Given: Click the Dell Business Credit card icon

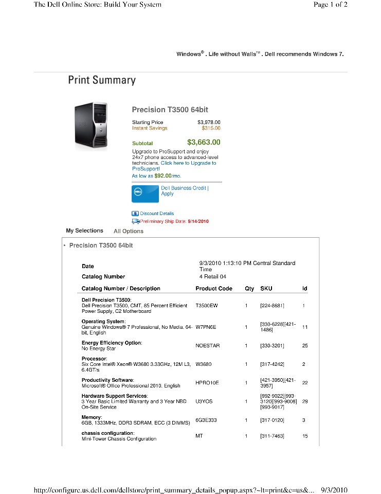Looking at the screenshot, I should click(x=145, y=193).
